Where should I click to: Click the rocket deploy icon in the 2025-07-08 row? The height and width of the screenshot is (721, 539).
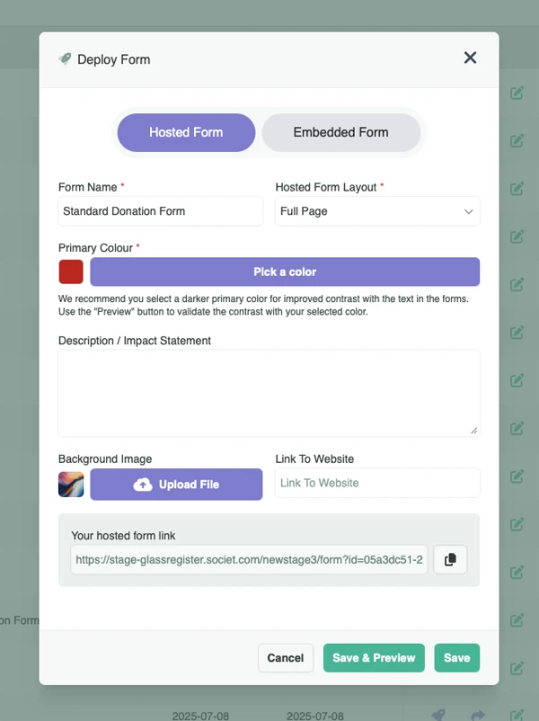(438, 715)
